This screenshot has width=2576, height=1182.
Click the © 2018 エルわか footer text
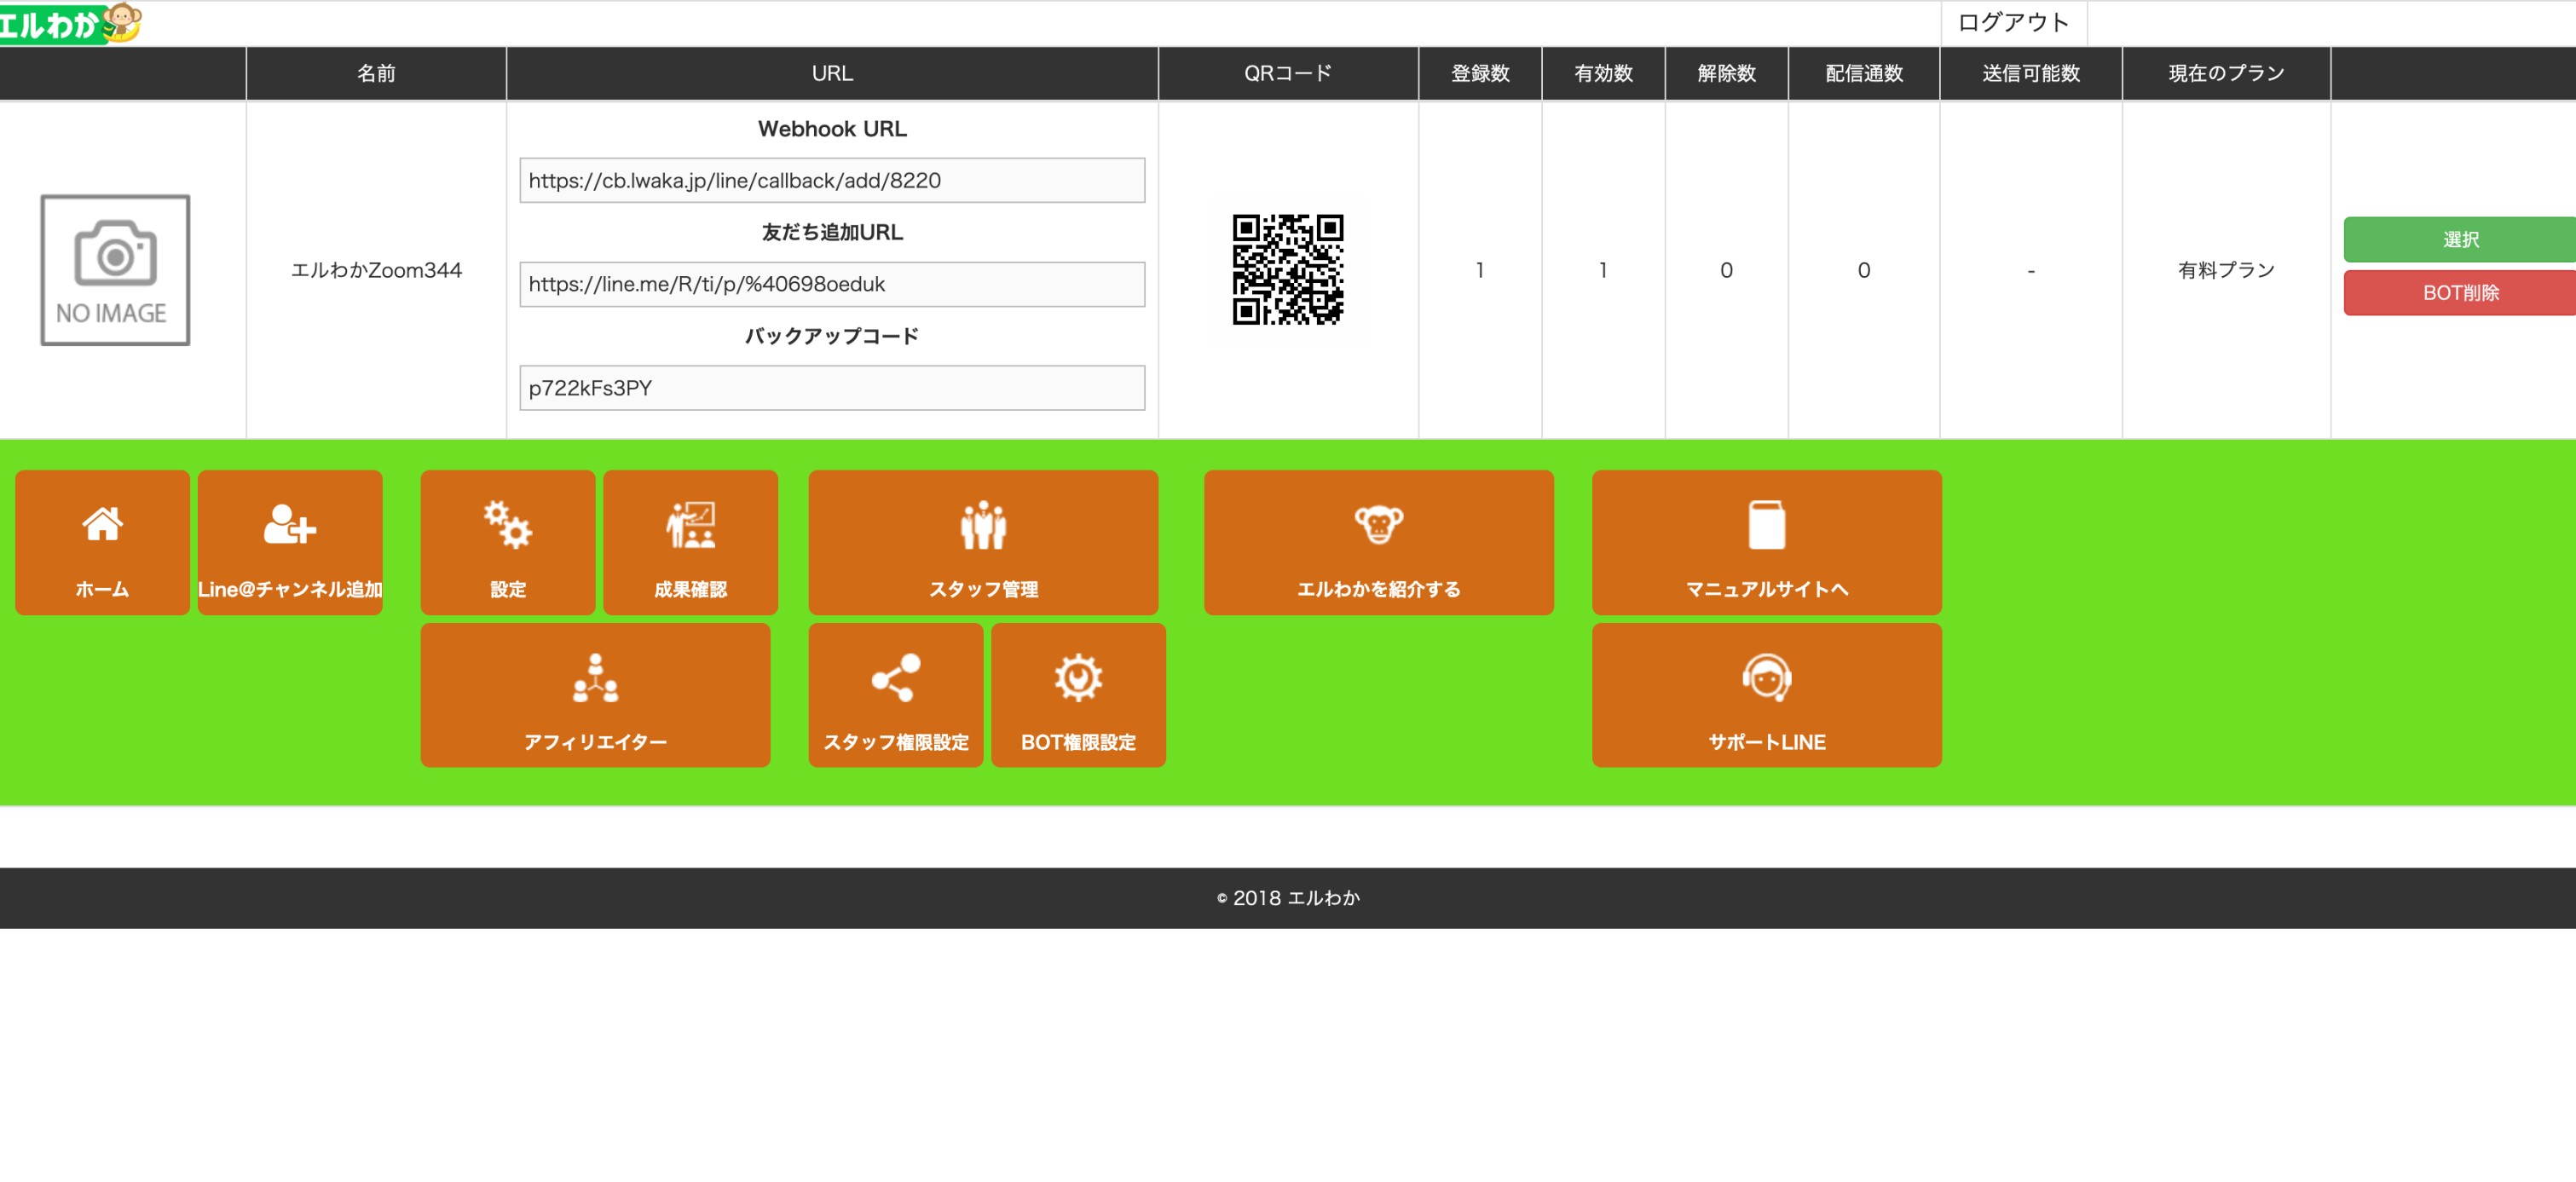point(1288,898)
